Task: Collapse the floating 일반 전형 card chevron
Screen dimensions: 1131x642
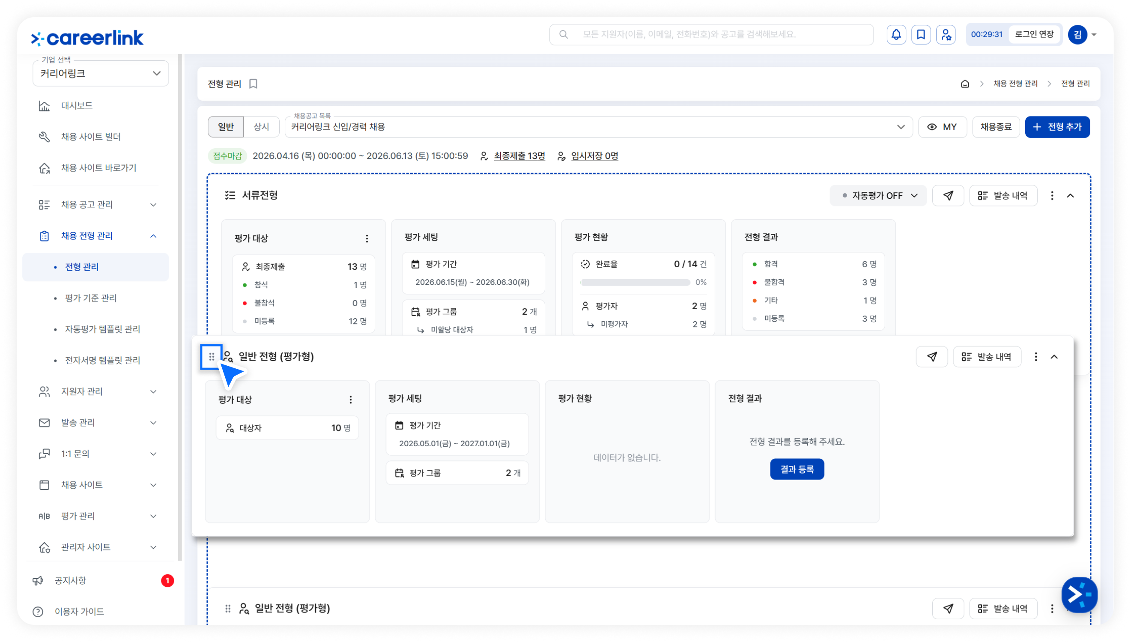Action: 1054,357
